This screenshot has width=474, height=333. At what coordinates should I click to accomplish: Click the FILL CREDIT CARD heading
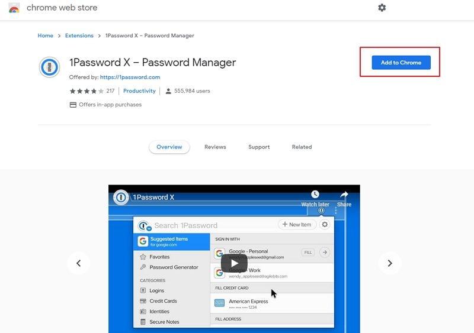coord(232,288)
